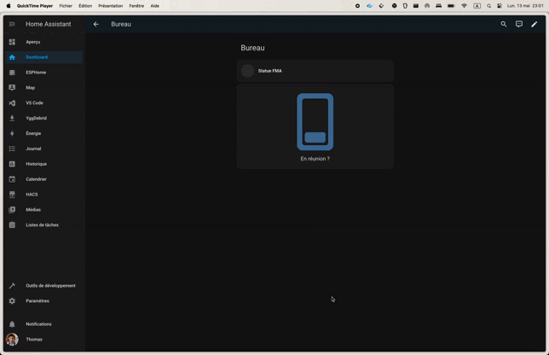Image resolution: width=549 pixels, height=355 pixels.
Task: Open the Aperçu overview icon
Action: tap(12, 42)
